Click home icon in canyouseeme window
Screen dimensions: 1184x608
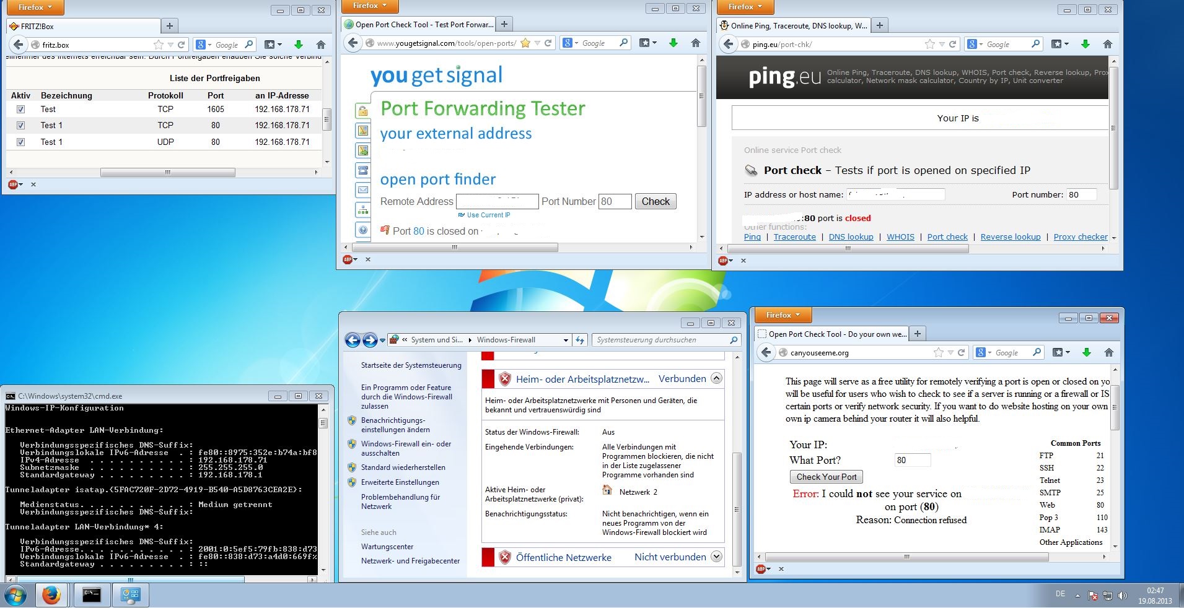(x=1108, y=352)
